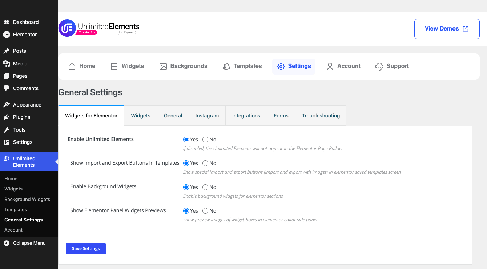The width and height of the screenshot is (487, 269).
Task: Click the Elementor logo icon in sidebar
Action: (x=7, y=35)
